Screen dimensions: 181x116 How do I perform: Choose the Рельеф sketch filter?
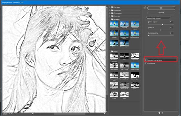114,85
